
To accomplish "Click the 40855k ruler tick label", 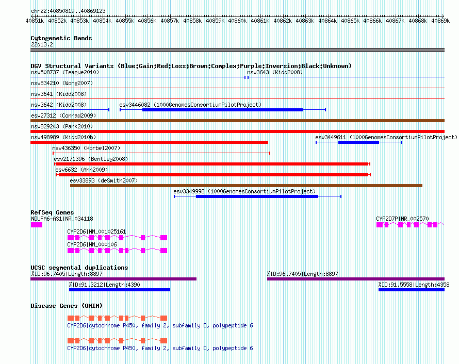I will pyautogui.click(x=125, y=21).
